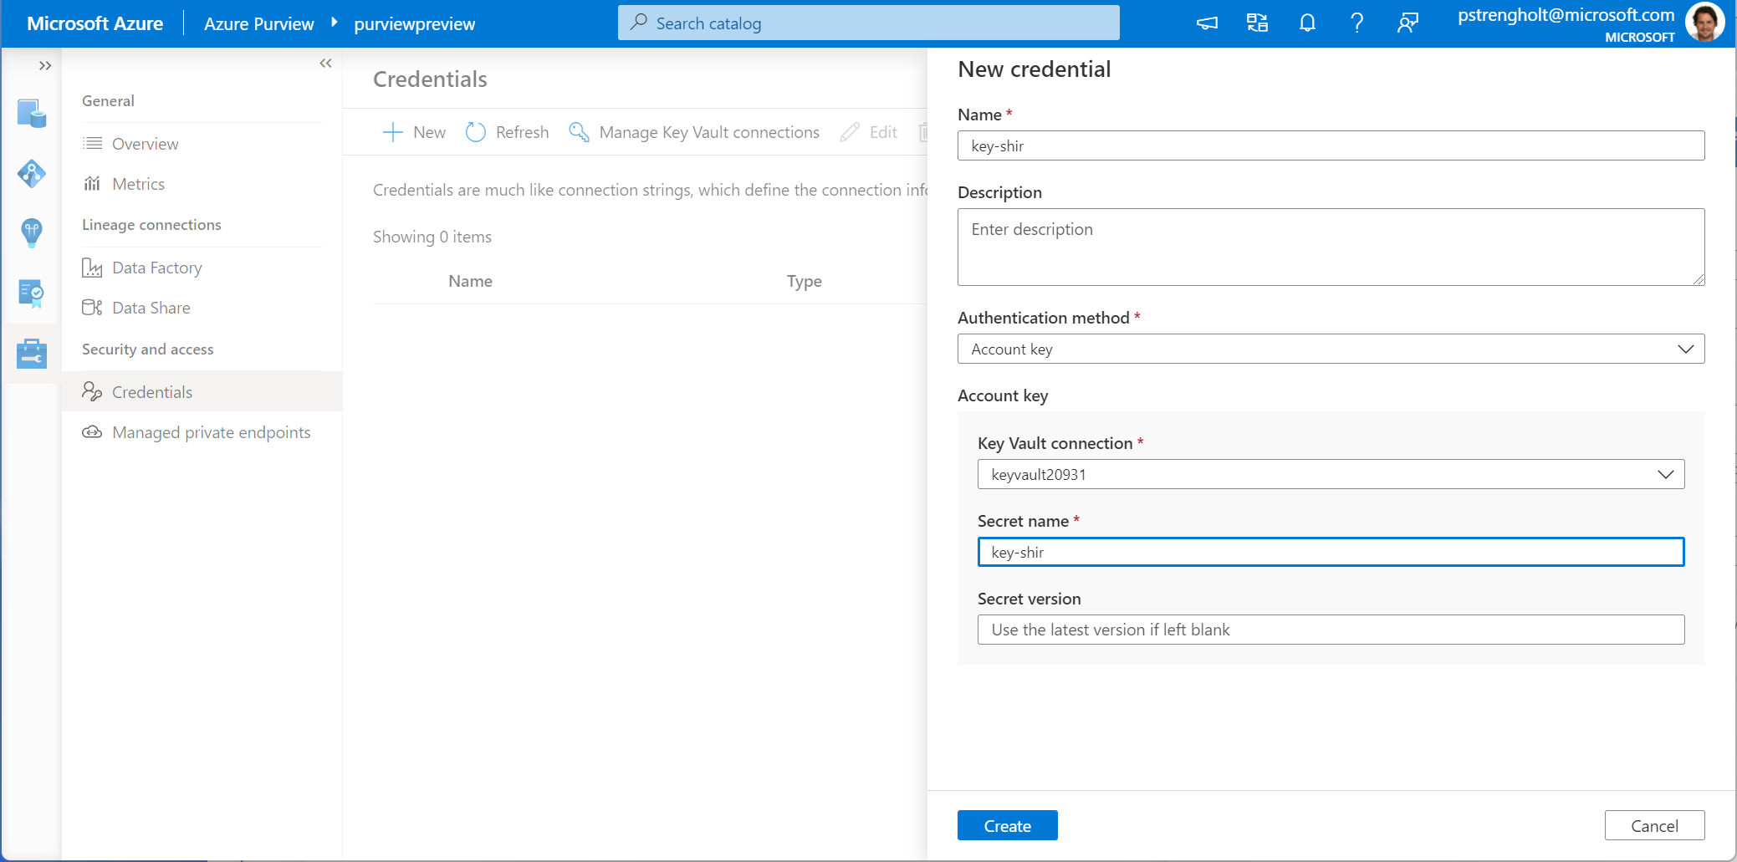Screen dimensions: 1737x862
Task: Open the directory switcher icon
Action: (x=1257, y=23)
